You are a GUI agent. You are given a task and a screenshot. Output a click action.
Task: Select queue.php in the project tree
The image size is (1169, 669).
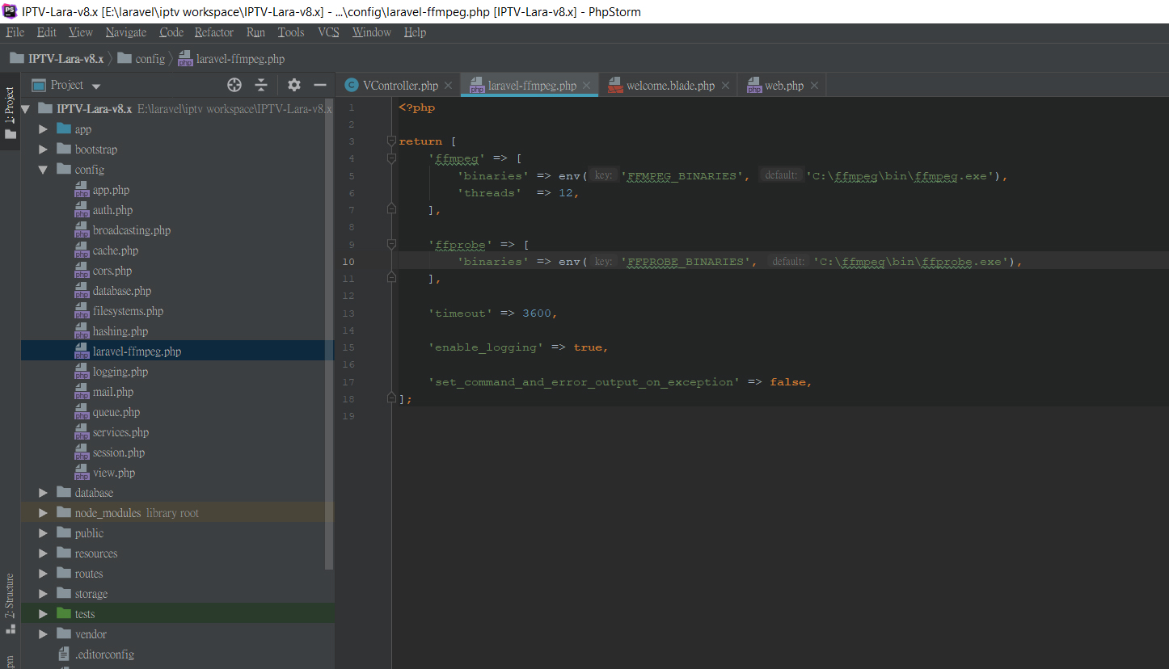click(x=116, y=412)
